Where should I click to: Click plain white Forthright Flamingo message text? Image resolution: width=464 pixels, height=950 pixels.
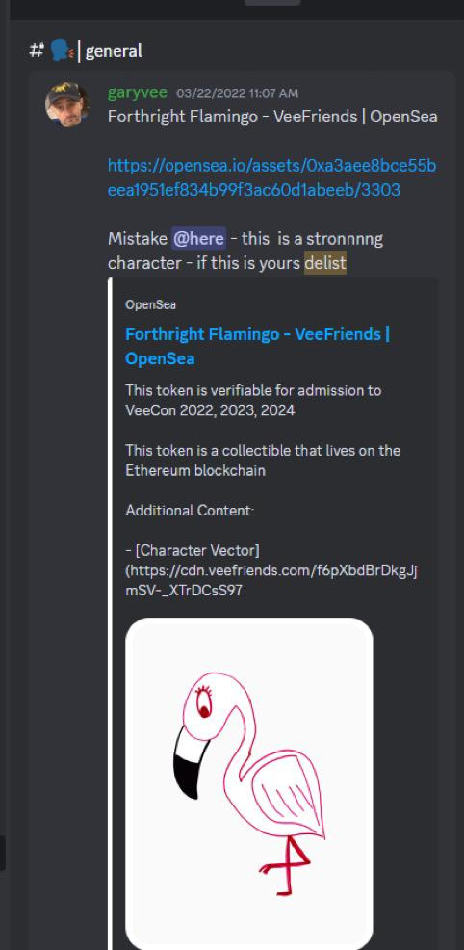click(x=272, y=117)
